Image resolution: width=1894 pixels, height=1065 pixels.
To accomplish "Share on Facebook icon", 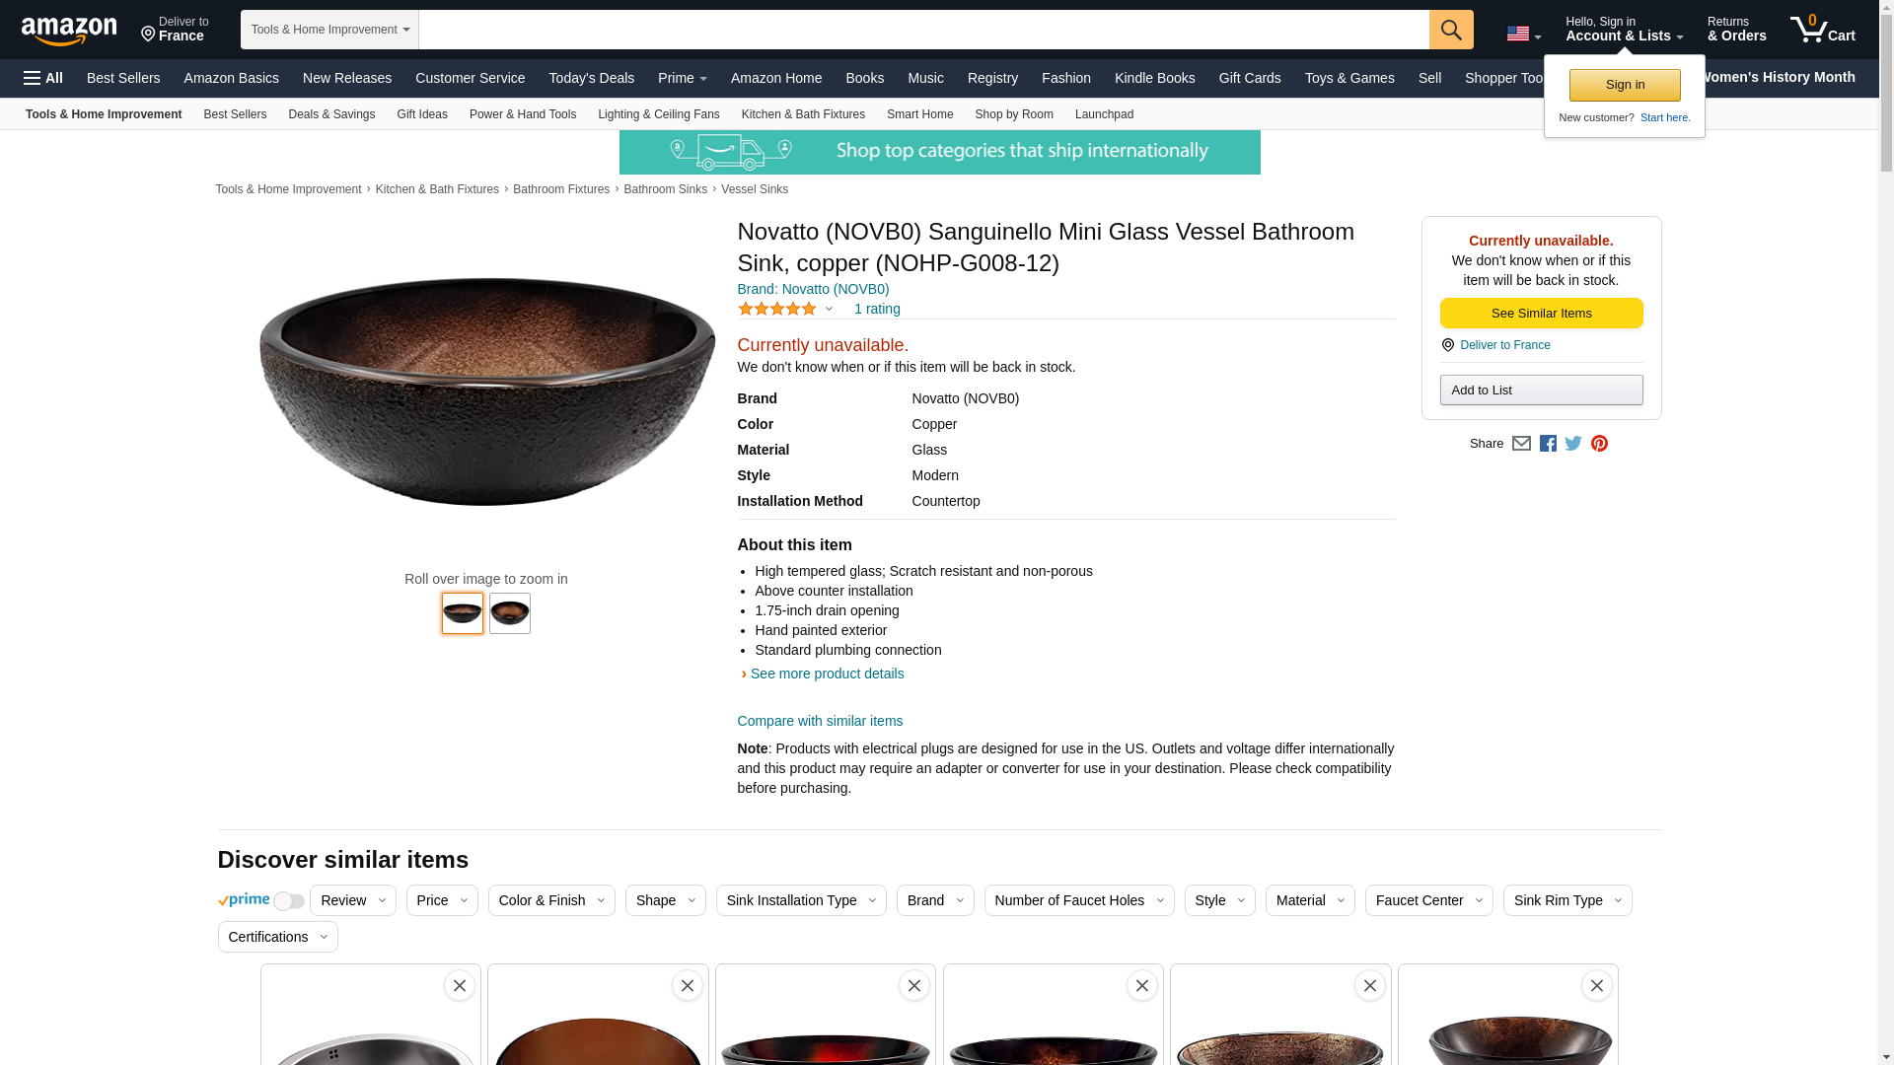I will pos(1548,444).
